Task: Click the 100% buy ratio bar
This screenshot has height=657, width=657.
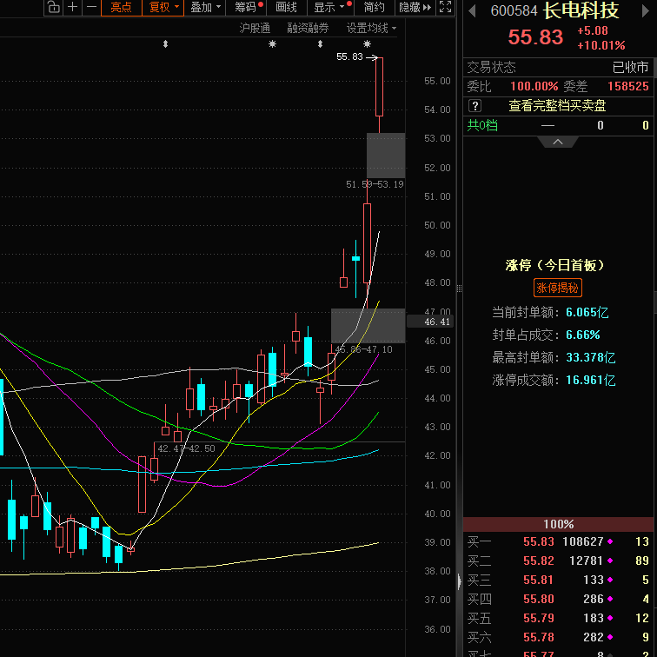Action: (559, 524)
